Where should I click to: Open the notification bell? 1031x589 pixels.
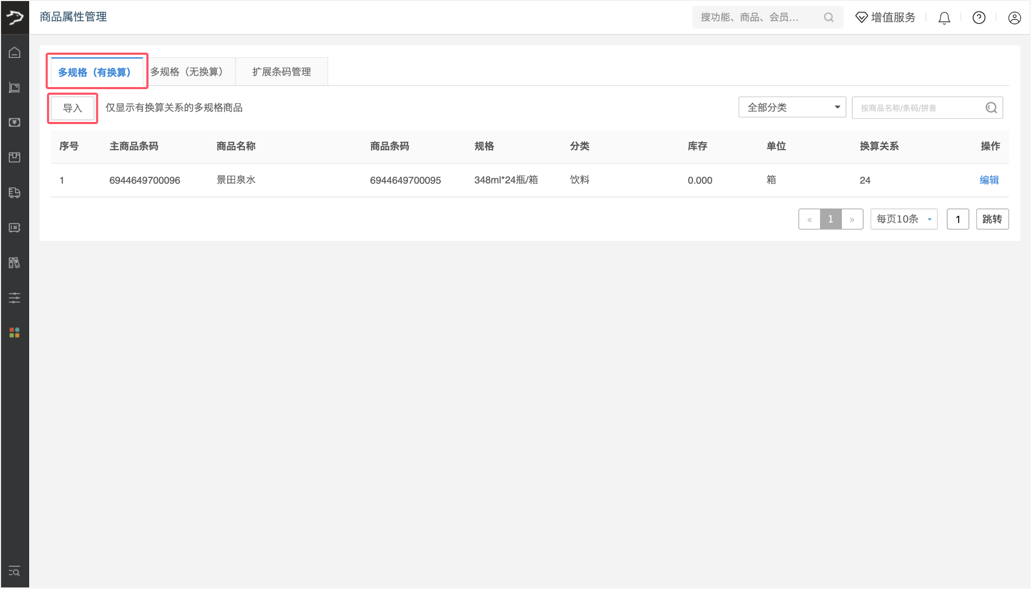coord(944,17)
